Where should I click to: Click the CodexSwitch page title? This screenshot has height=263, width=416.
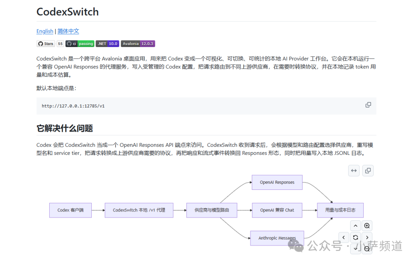click(67, 12)
